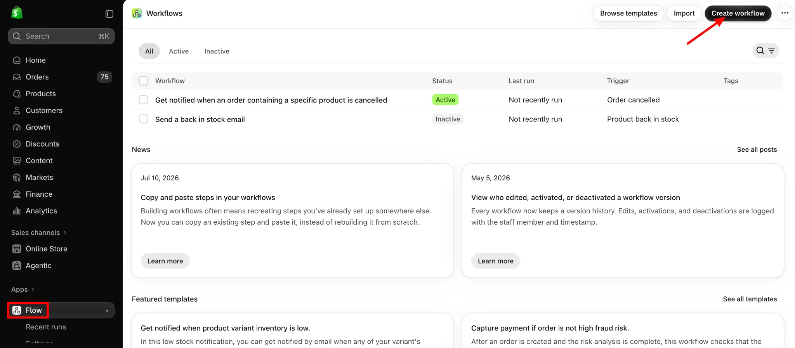
Task: Open the low inventory notification template
Action: (x=225, y=328)
